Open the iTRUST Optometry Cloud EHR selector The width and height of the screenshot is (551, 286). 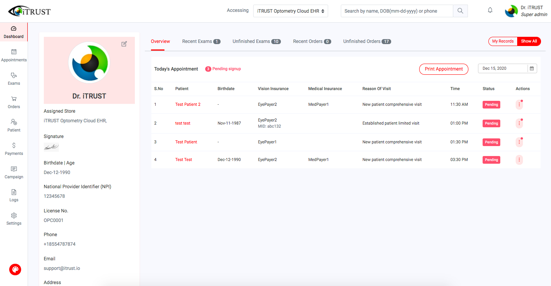[x=290, y=11]
